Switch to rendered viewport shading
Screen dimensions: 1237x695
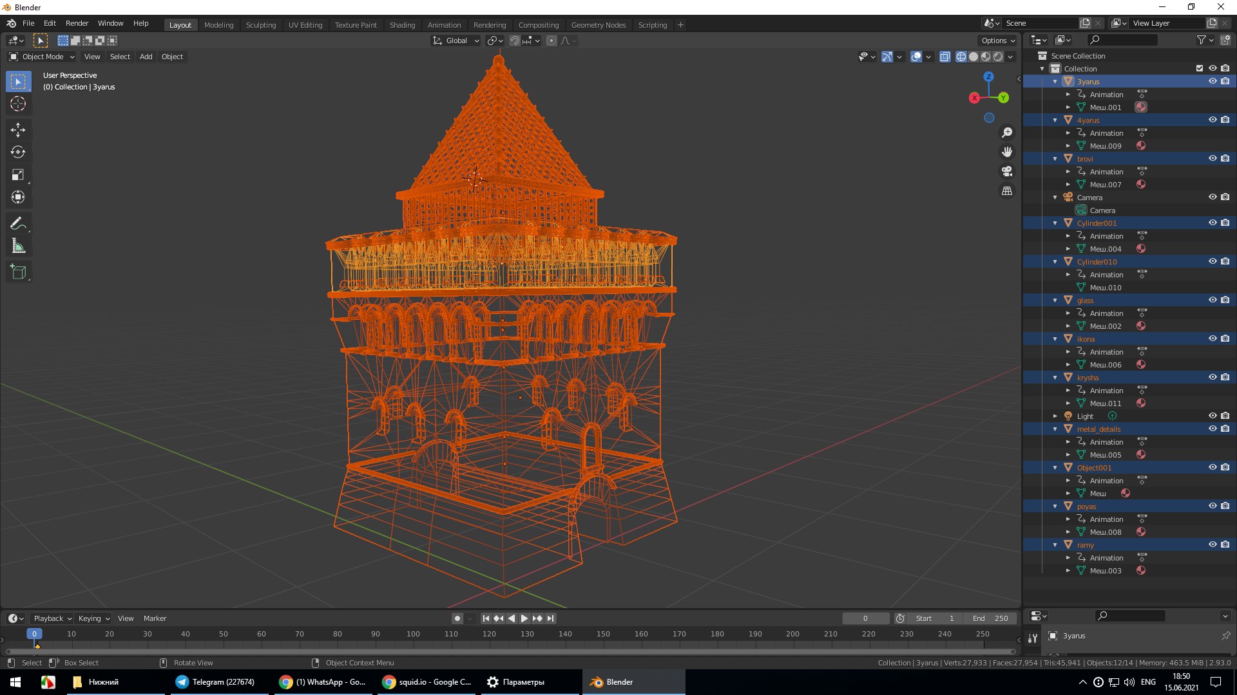998,57
